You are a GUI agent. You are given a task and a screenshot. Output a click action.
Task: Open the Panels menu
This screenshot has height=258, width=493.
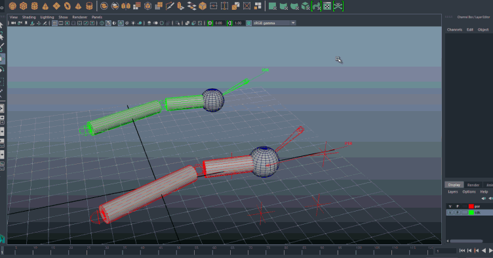pyautogui.click(x=97, y=17)
